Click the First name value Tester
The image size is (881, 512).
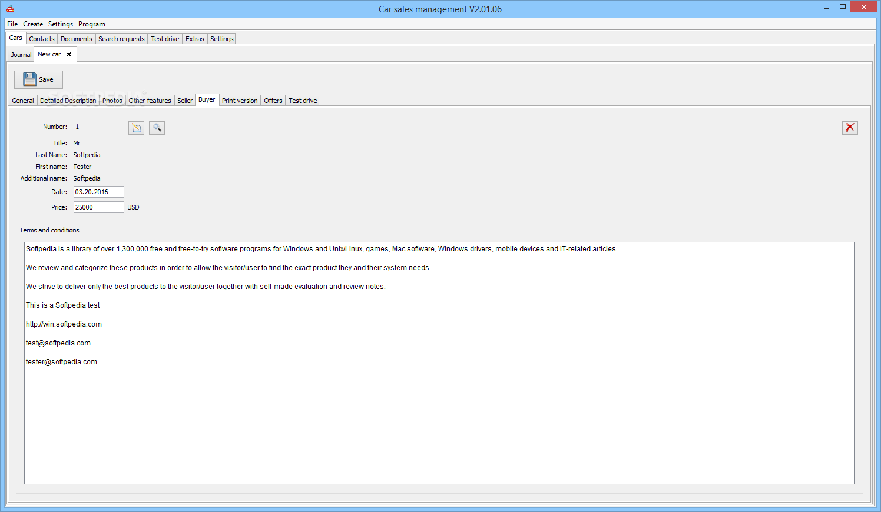pyautogui.click(x=82, y=167)
